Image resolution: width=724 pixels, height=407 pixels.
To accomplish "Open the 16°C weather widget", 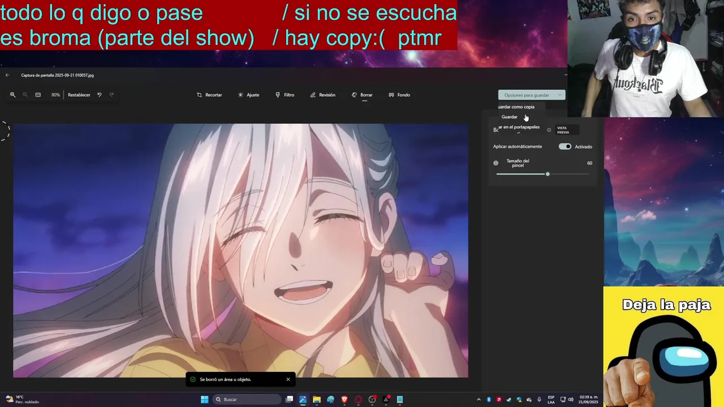I will [x=21, y=400].
